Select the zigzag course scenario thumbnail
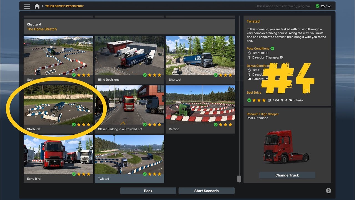The image size is (355, 200). point(58,56)
